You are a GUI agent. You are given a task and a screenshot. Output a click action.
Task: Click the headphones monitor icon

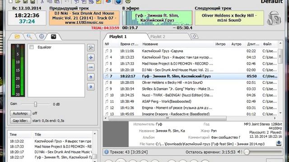click(274, 18)
